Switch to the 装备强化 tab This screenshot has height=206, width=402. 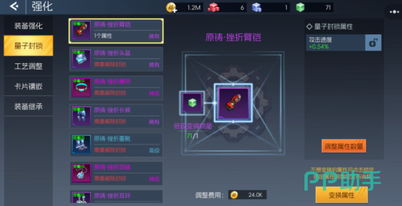click(x=28, y=26)
